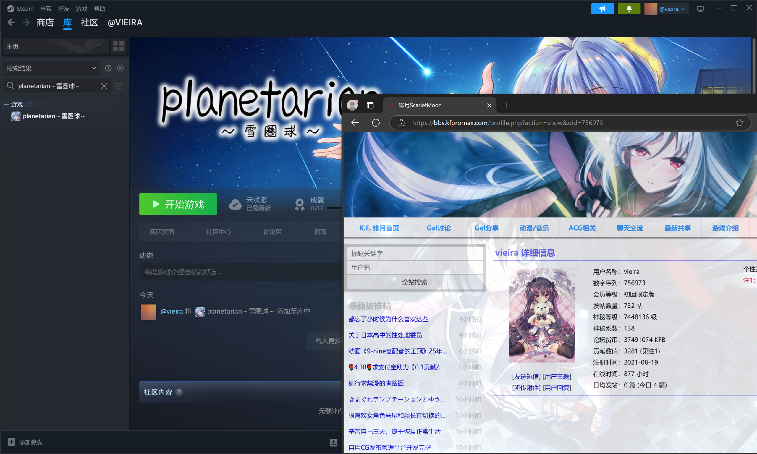This screenshot has width=757, height=454.
Task: Click the achievements progress bar
Action: 334,208
